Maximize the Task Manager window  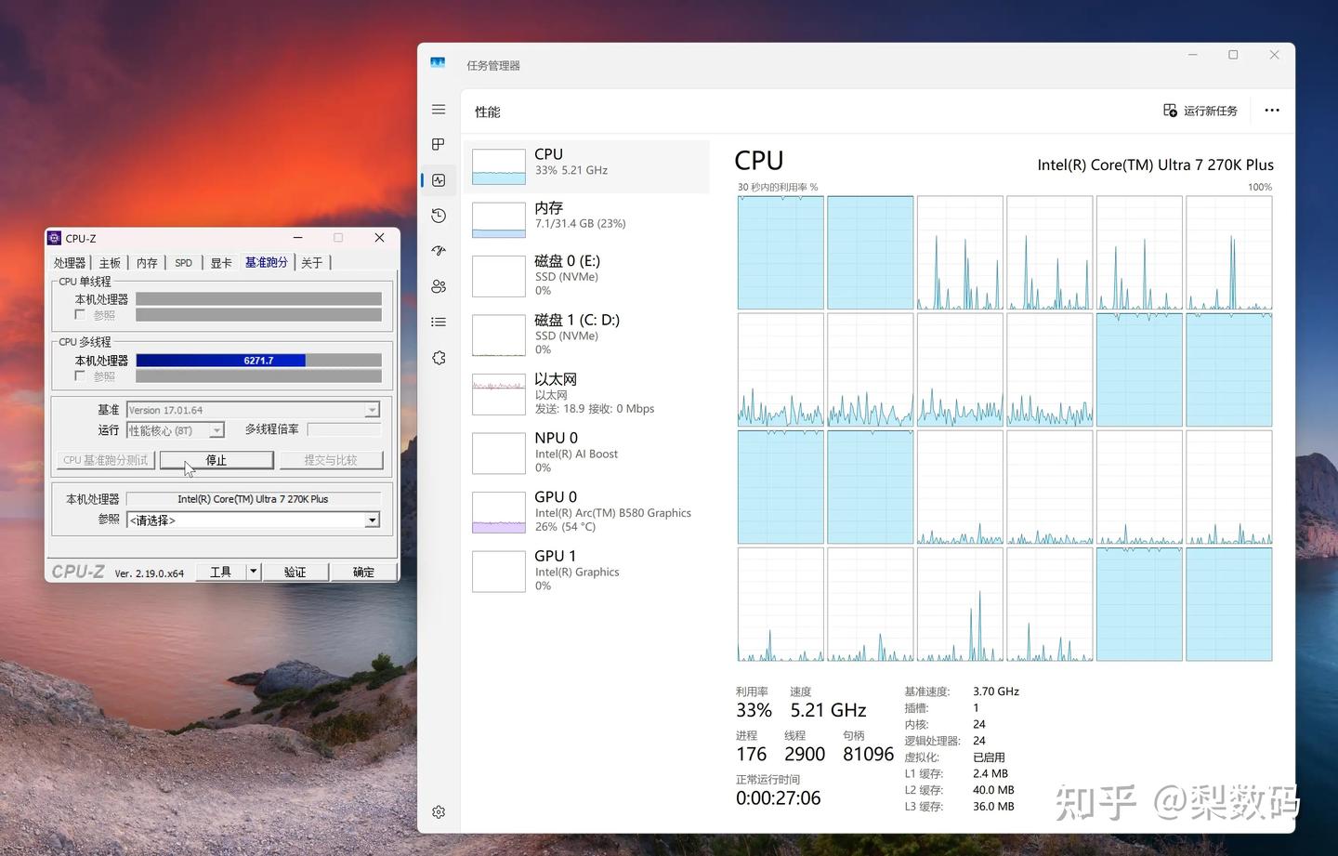pyautogui.click(x=1233, y=55)
